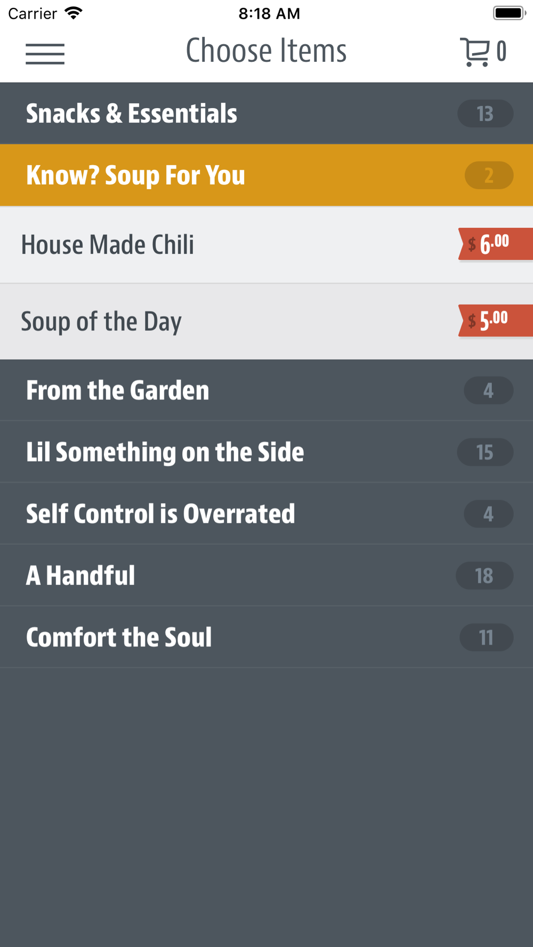Expand Lil Something on the Side

266,452
